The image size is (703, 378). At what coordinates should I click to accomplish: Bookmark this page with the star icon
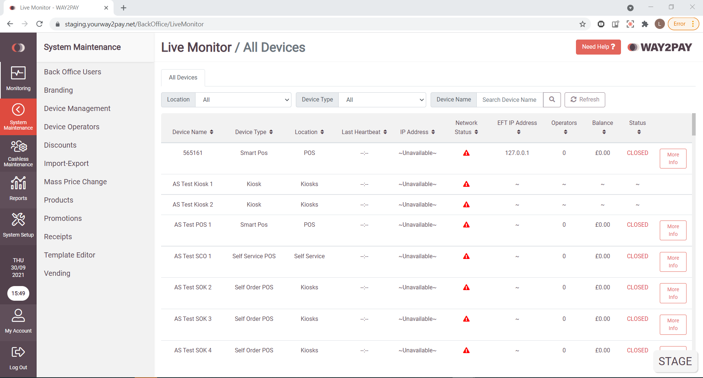click(583, 24)
